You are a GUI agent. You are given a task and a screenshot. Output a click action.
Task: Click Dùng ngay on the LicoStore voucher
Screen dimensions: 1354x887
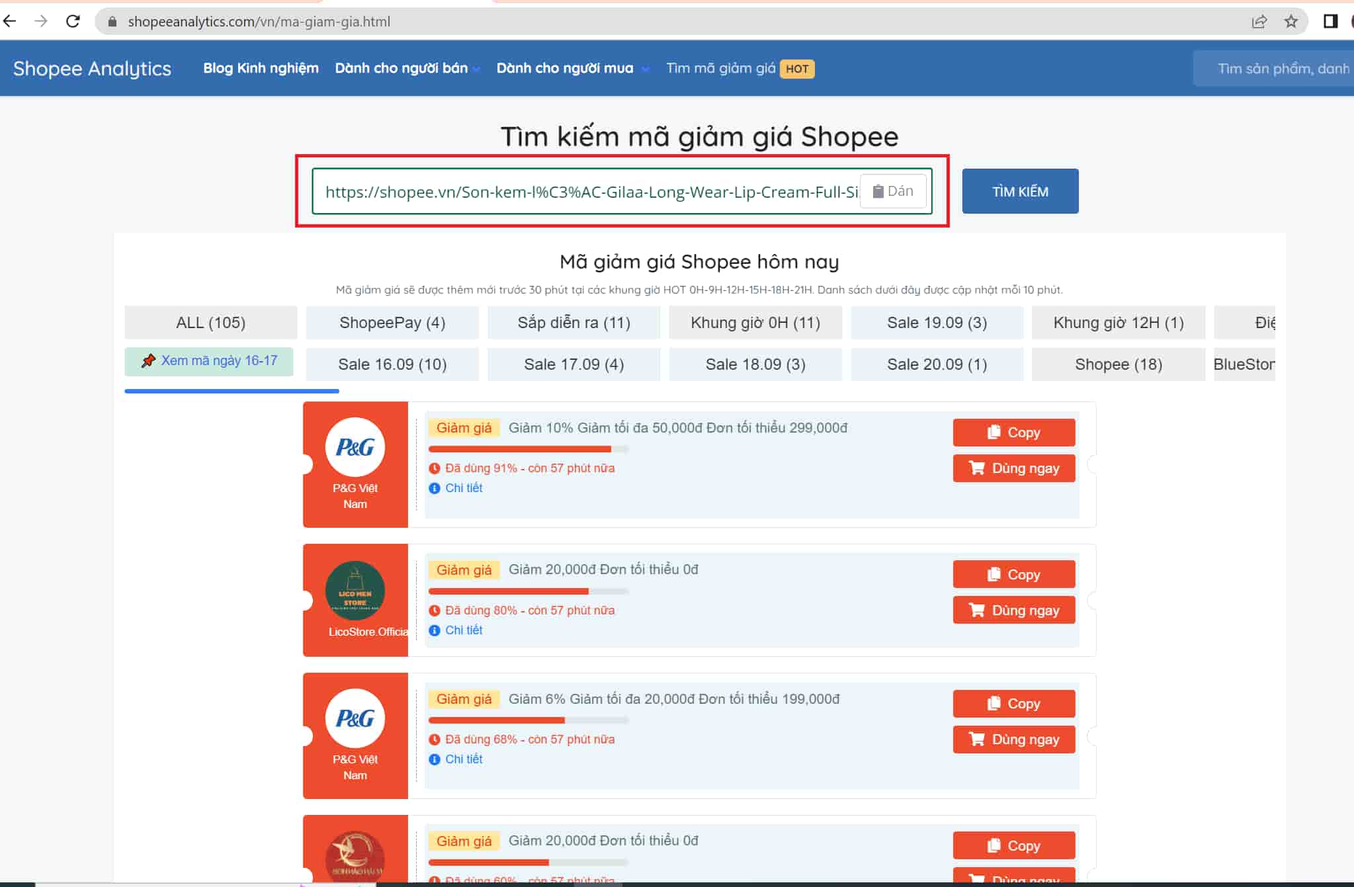1013,610
